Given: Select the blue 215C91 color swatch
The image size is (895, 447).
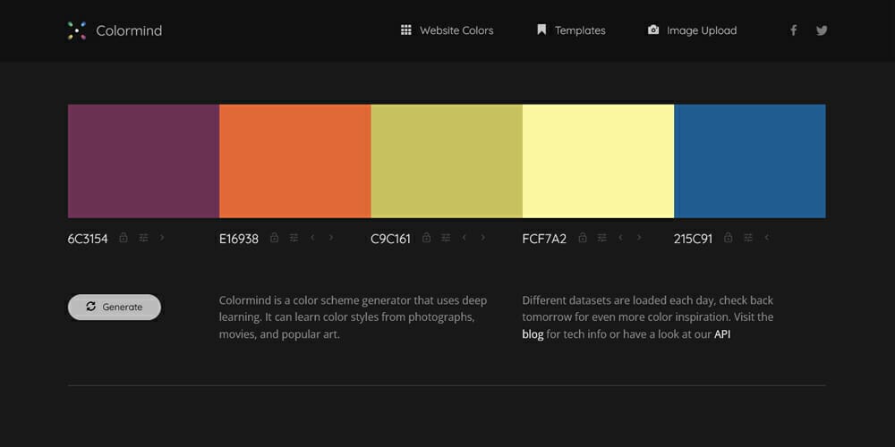Looking at the screenshot, I should pyautogui.click(x=749, y=161).
